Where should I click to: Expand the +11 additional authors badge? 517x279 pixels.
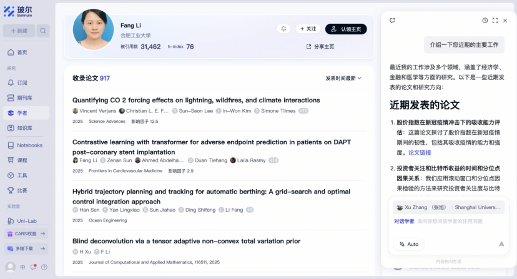(303, 111)
